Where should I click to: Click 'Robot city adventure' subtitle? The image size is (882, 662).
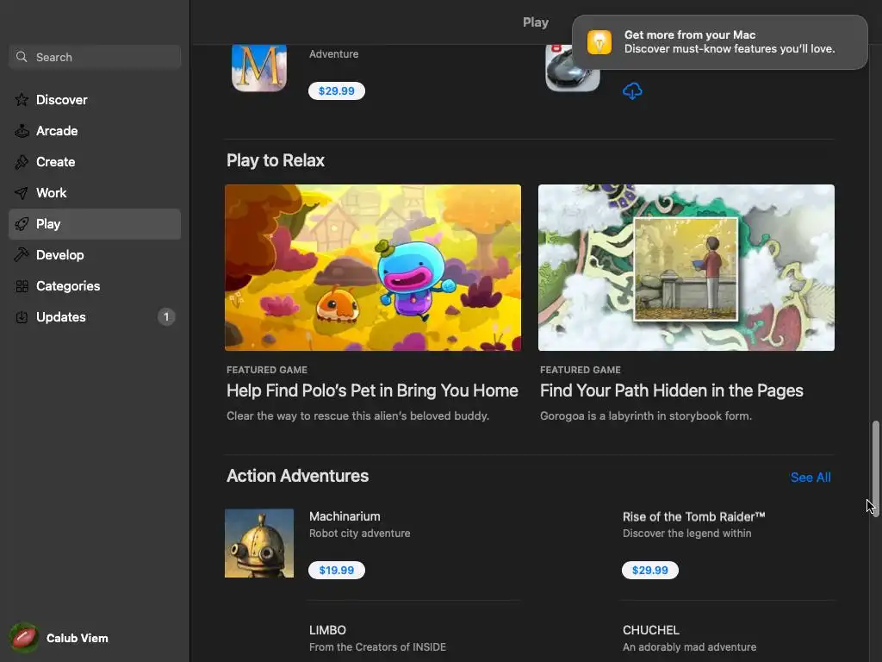[x=359, y=533]
